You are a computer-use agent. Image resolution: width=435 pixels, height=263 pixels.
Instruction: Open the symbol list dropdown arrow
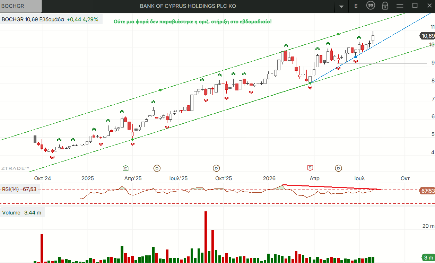coord(341,6)
